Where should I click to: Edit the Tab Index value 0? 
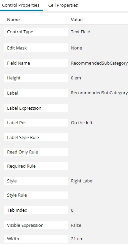72,210
